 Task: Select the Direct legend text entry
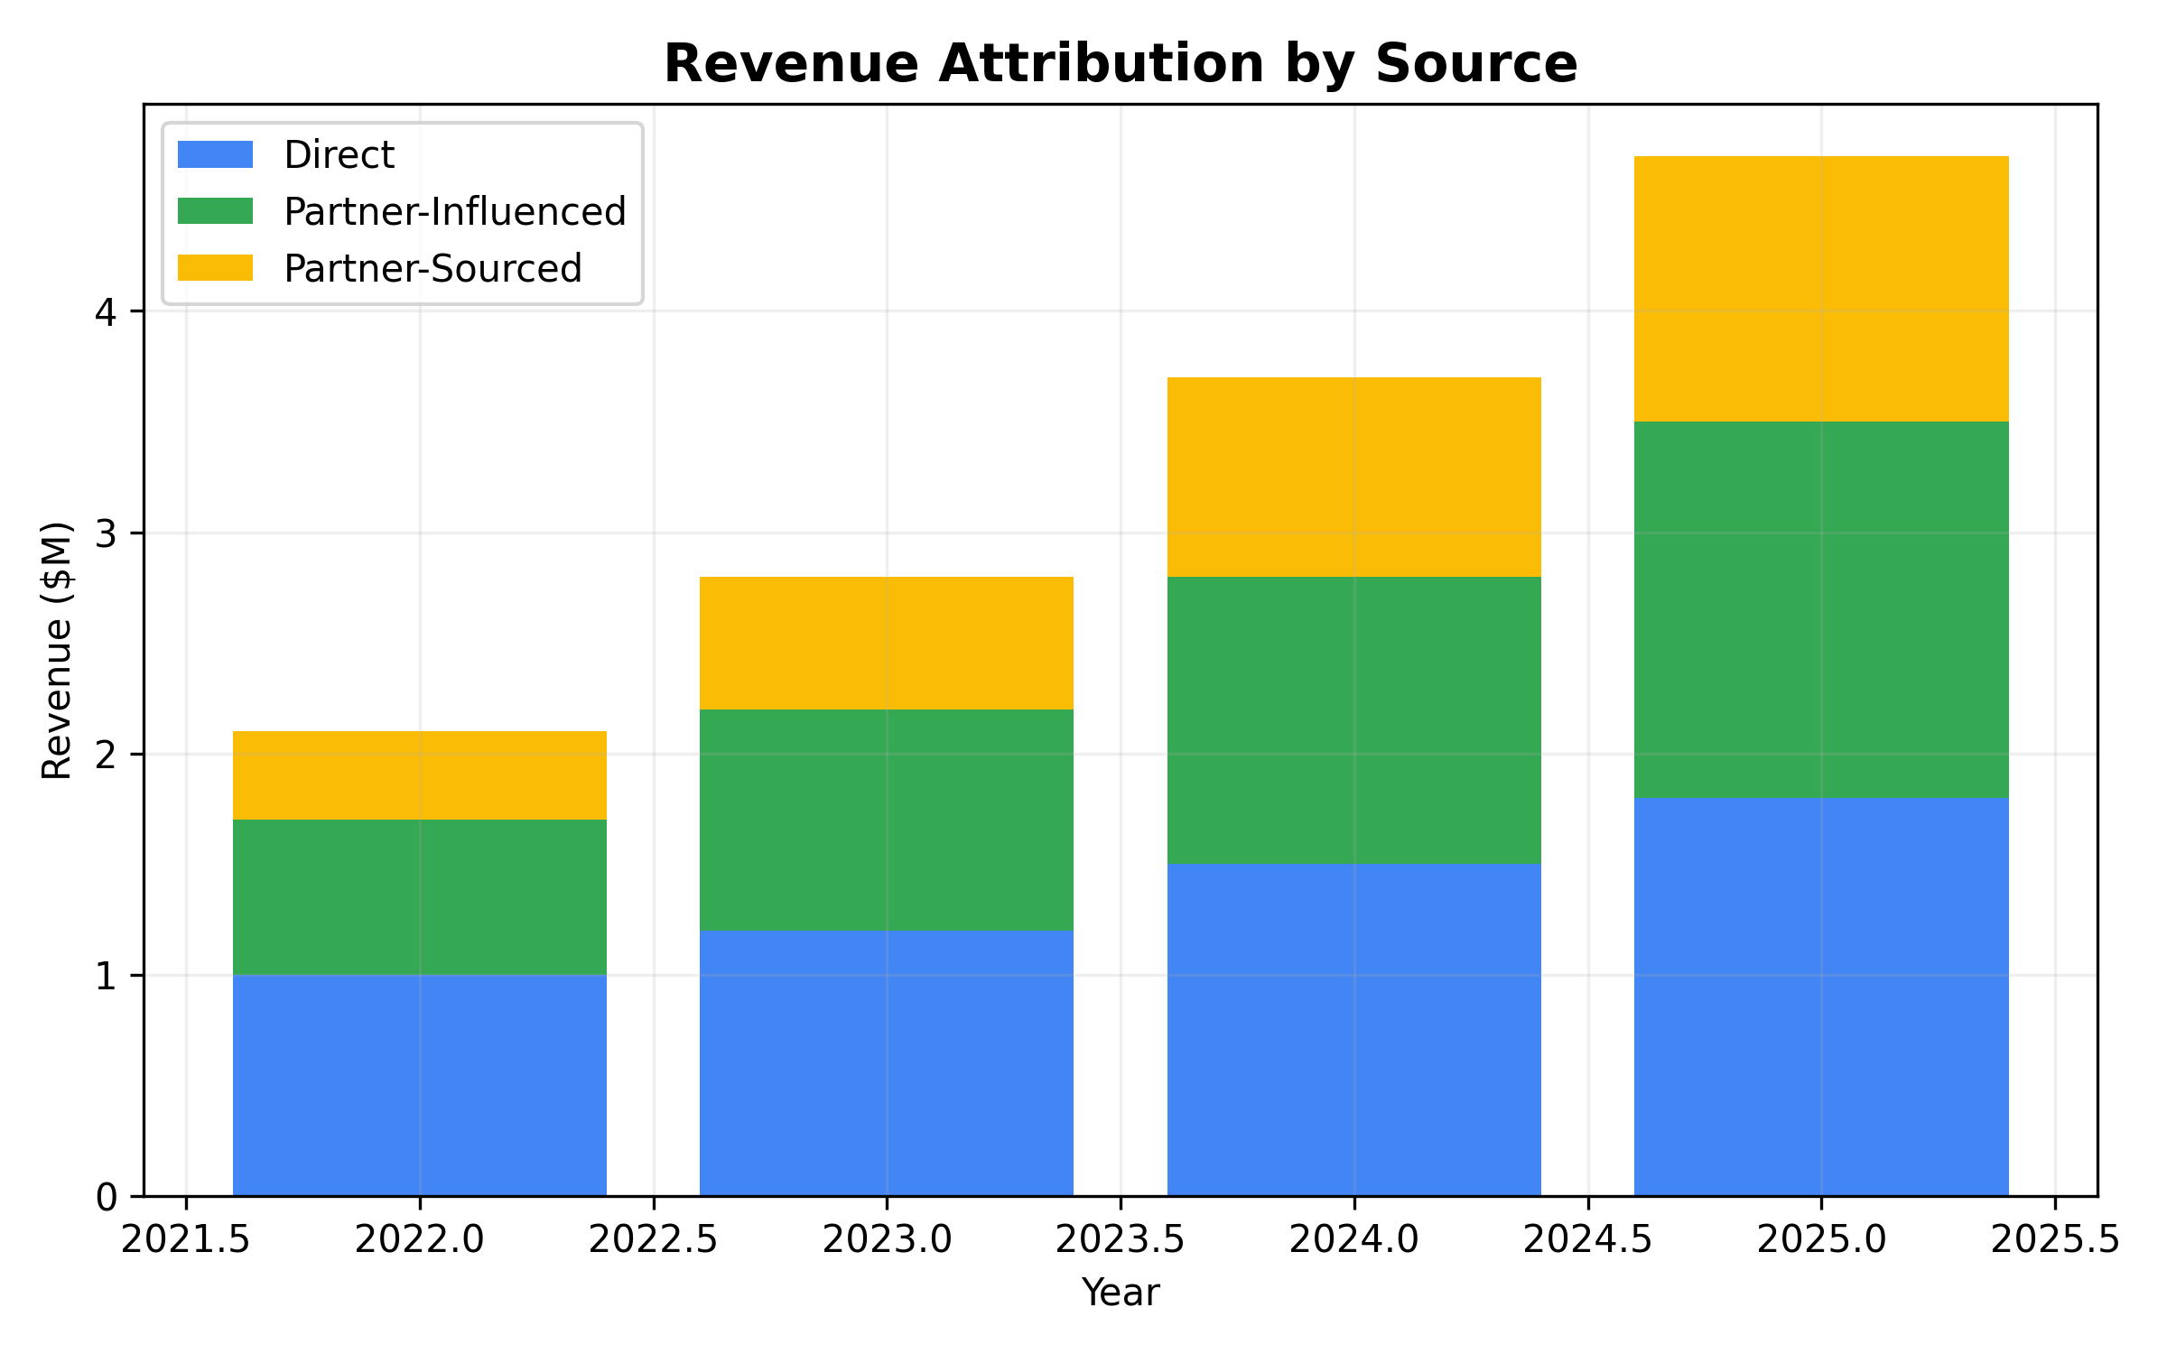(x=339, y=155)
